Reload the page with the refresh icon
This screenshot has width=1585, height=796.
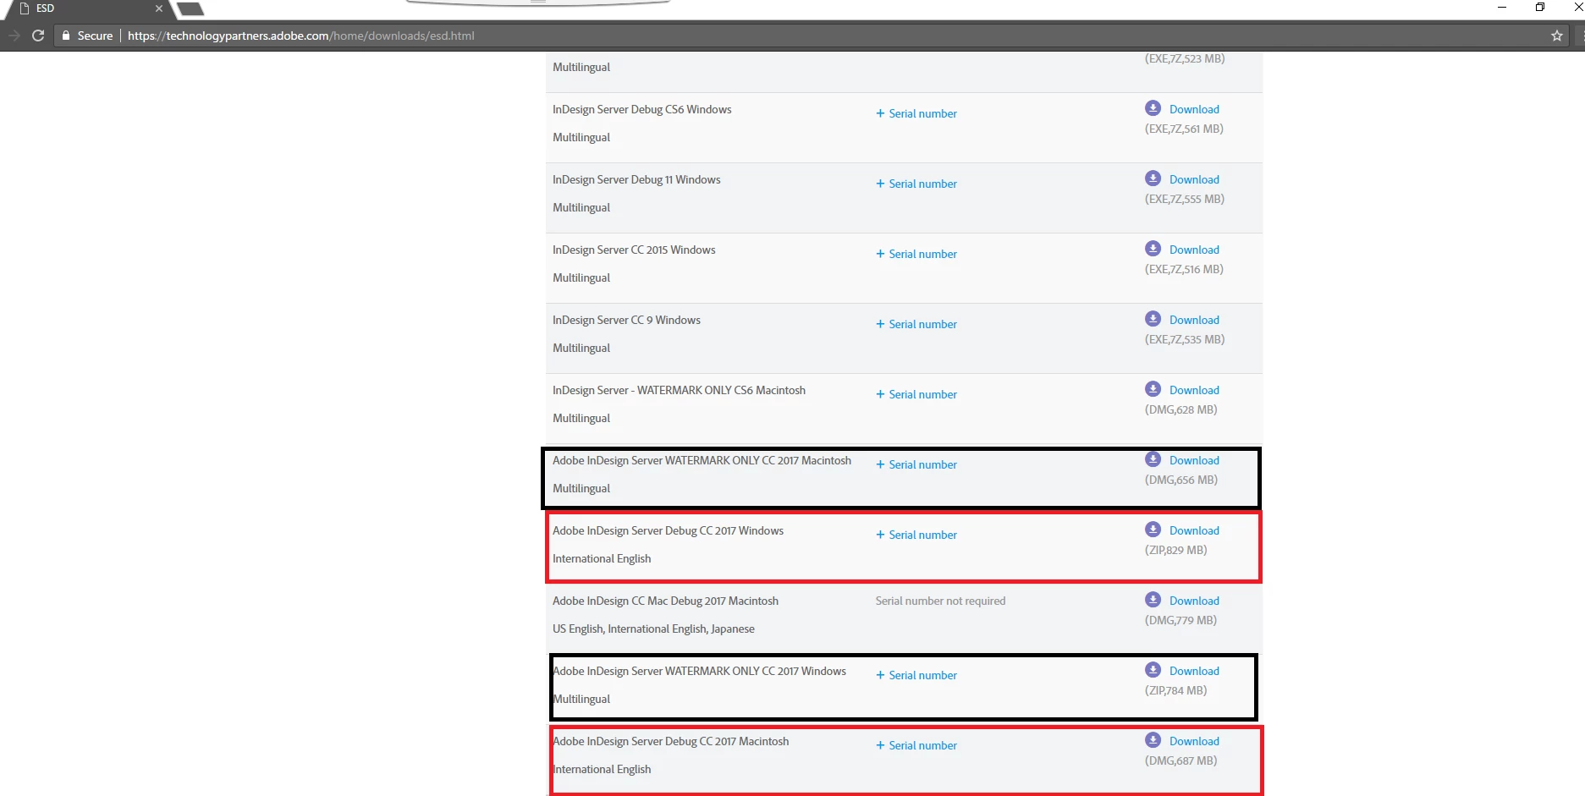tap(38, 36)
